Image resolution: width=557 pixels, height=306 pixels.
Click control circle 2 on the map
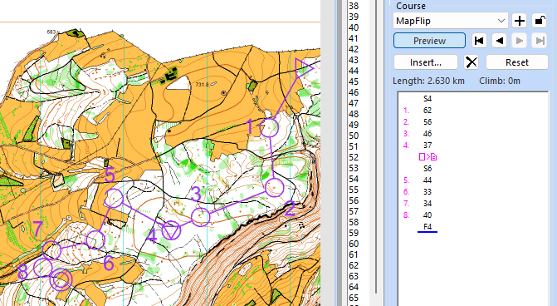point(275,188)
